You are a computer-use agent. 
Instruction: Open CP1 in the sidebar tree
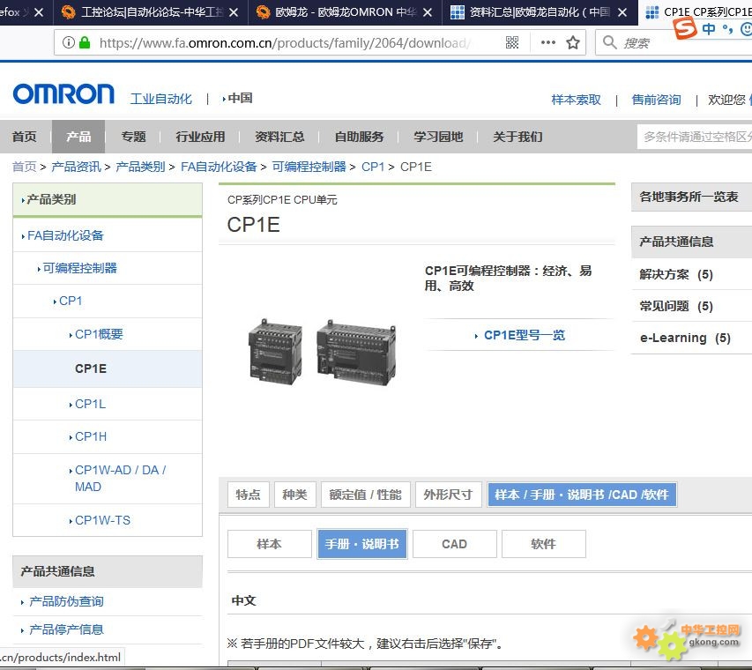[71, 301]
